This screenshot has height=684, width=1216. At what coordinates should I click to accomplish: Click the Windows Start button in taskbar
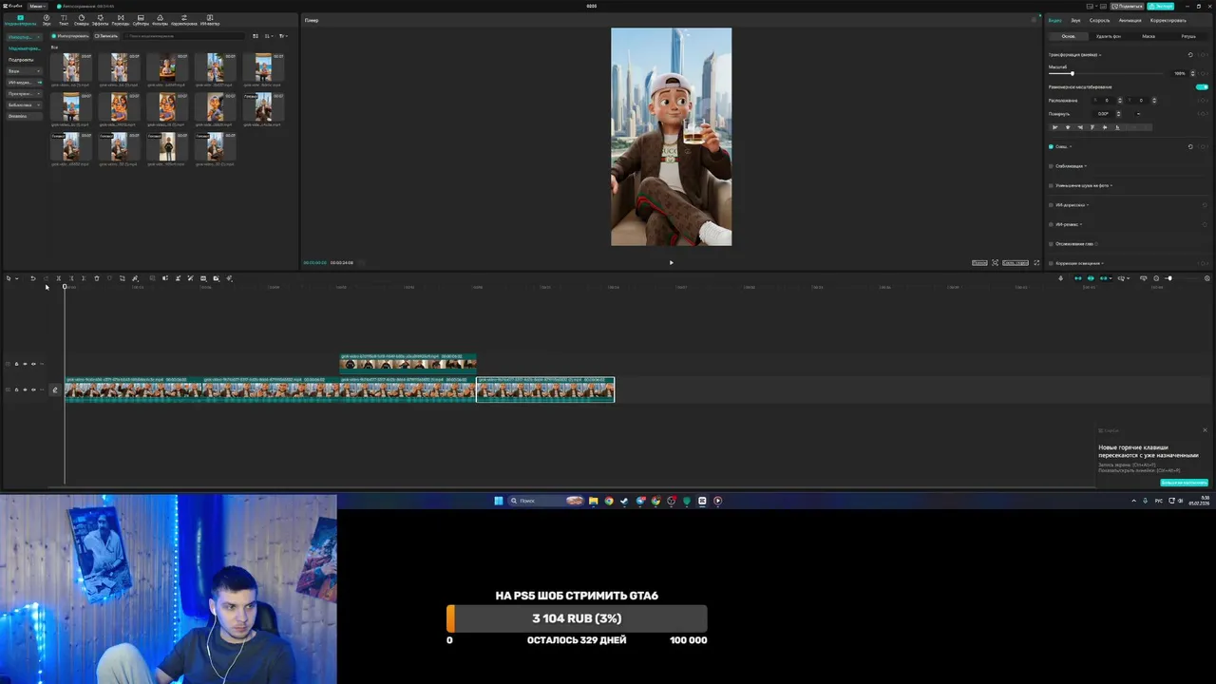pos(498,501)
